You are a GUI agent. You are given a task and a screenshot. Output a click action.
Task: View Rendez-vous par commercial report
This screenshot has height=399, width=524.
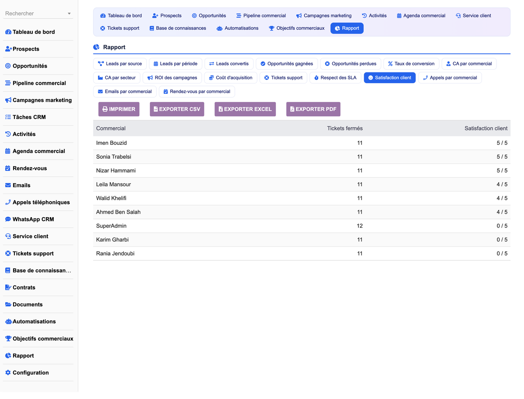pos(197,92)
